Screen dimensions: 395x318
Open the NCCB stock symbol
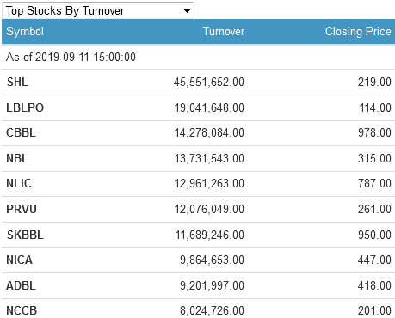pos(22,310)
